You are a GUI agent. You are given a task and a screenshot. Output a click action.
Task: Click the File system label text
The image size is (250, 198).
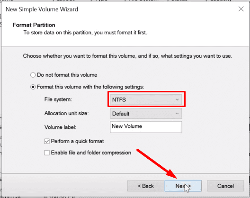[58, 99]
